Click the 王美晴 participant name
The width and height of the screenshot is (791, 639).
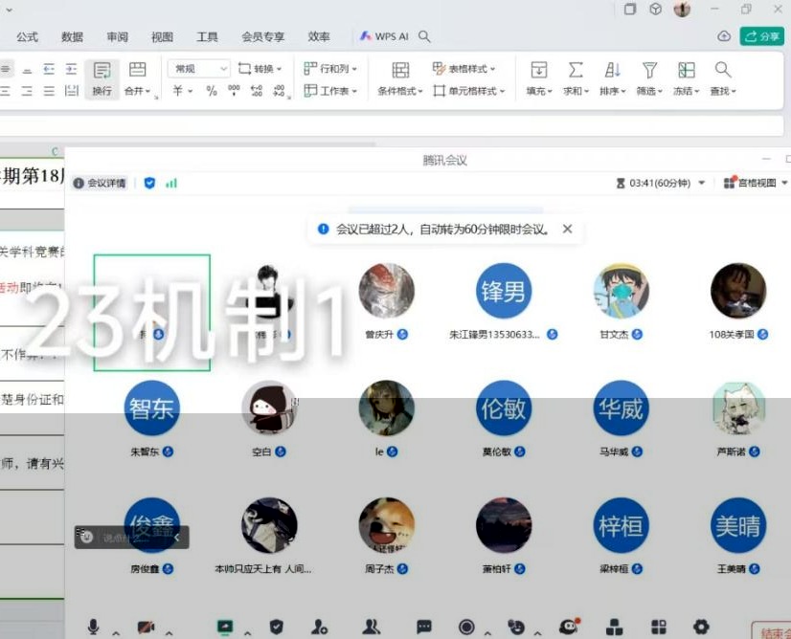point(732,569)
